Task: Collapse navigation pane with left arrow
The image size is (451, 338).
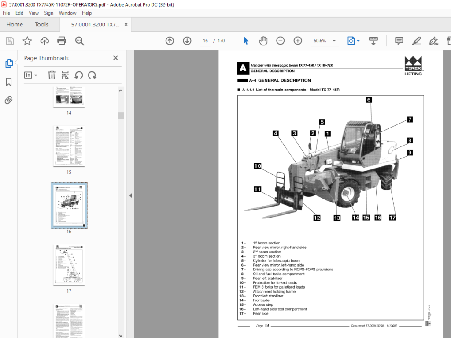Action: (130, 195)
